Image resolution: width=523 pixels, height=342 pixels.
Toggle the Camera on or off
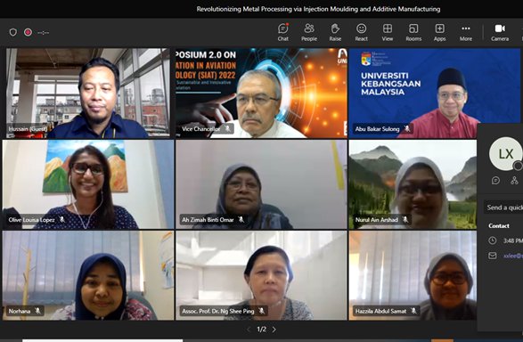[500, 32]
